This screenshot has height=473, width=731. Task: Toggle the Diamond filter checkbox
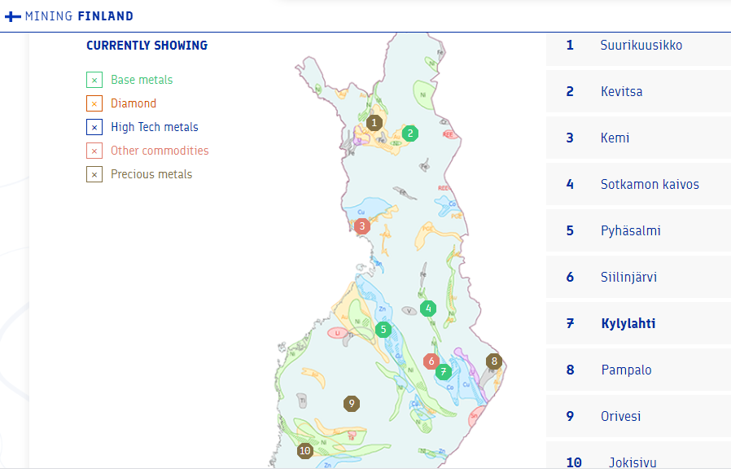coord(94,103)
